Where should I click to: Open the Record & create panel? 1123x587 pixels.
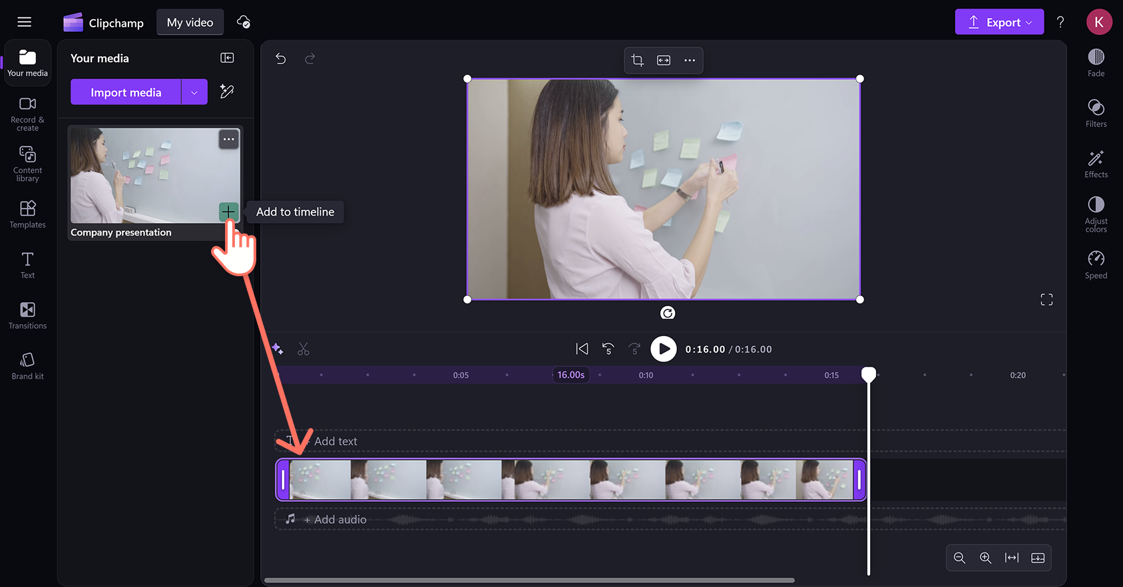click(x=27, y=114)
